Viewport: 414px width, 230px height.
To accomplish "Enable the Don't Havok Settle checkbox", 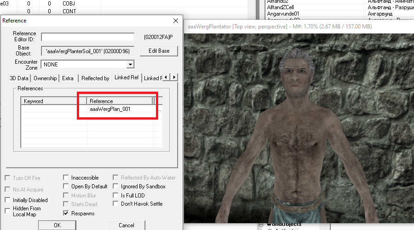I will coord(115,203).
